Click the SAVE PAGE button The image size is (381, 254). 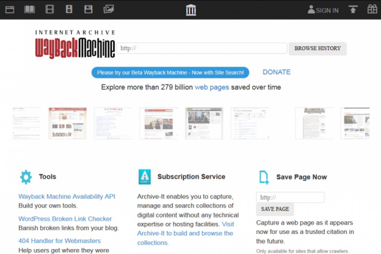tap(275, 209)
